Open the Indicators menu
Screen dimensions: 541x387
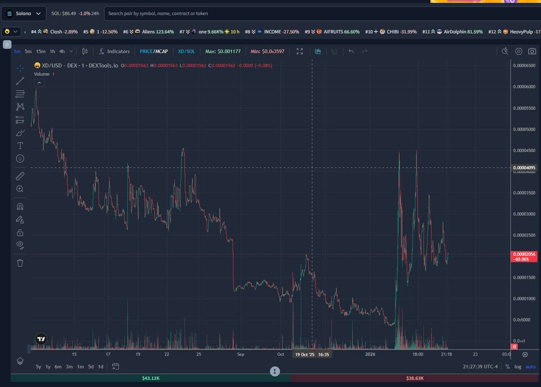pyautogui.click(x=115, y=51)
